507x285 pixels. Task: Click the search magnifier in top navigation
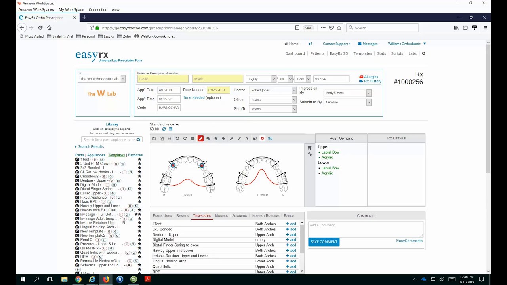coord(424,53)
